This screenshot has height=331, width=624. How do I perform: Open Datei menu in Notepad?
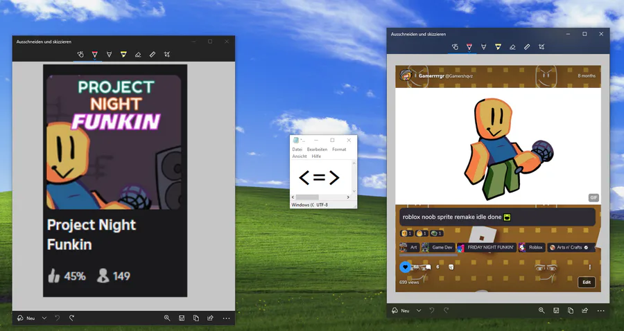coord(297,150)
